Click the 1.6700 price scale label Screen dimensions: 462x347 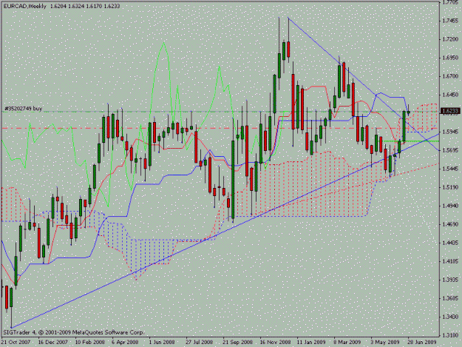(450, 76)
